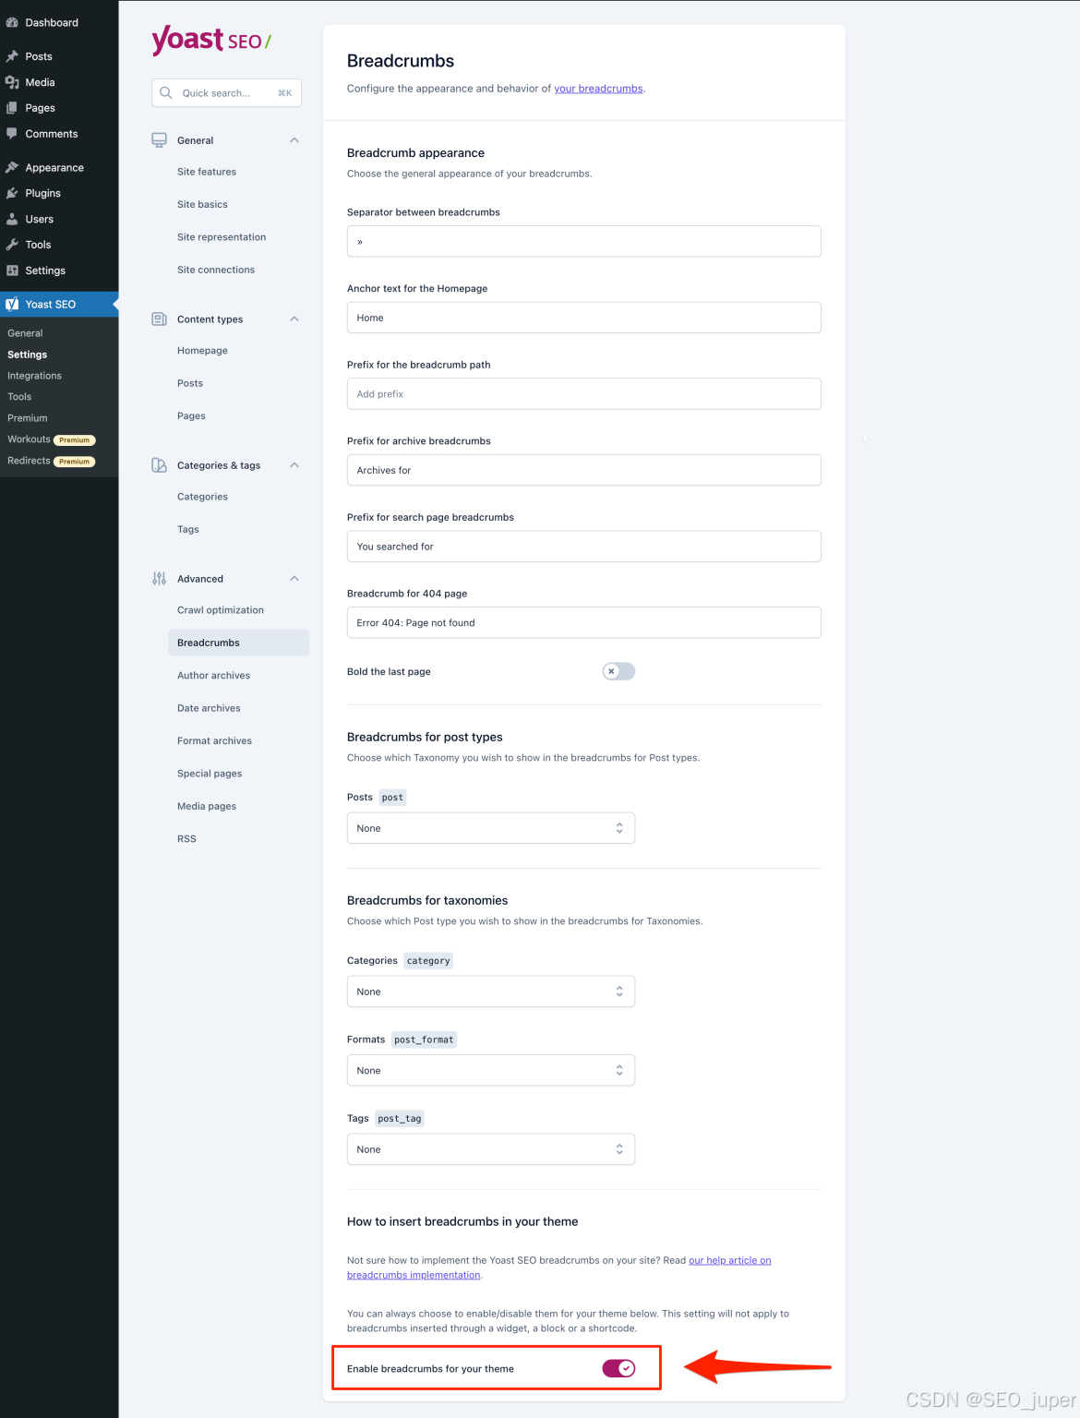Click the Comments bubble icon
The image size is (1080, 1418).
[12, 134]
